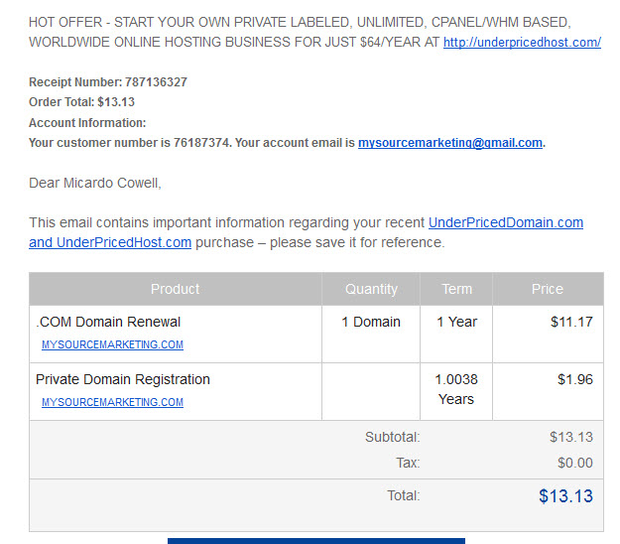This screenshot has height=544, width=620.
Task: Click the blue $13.13 total amount
Action: click(565, 495)
